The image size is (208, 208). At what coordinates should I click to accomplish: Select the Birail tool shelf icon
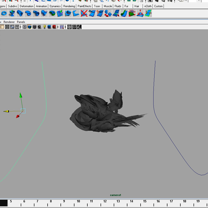[x=44, y=13]
